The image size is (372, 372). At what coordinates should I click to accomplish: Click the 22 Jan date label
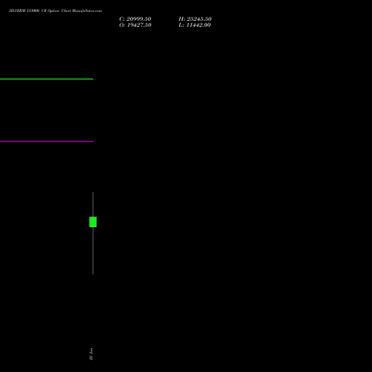point(91,354)
